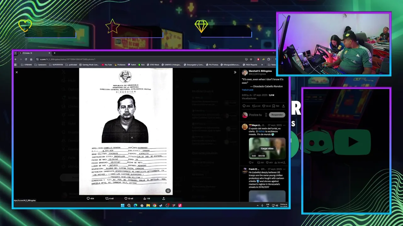Open the tab search dropdown arrow
Image resolution: width=403 pixels, height=226 pixels.
pos(15,53)
